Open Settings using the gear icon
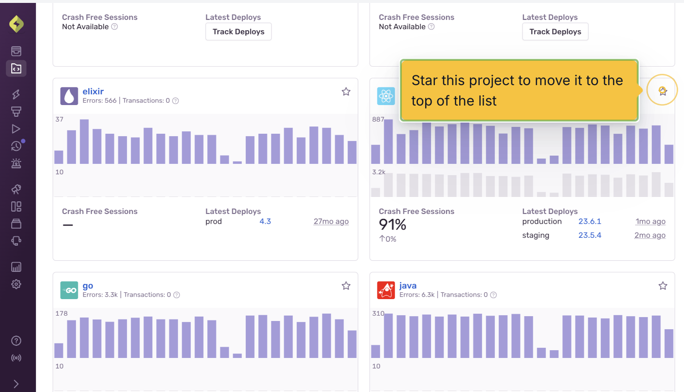Image resolution: width=684 pixels, height=392 pixels. [x=16, y=284]
